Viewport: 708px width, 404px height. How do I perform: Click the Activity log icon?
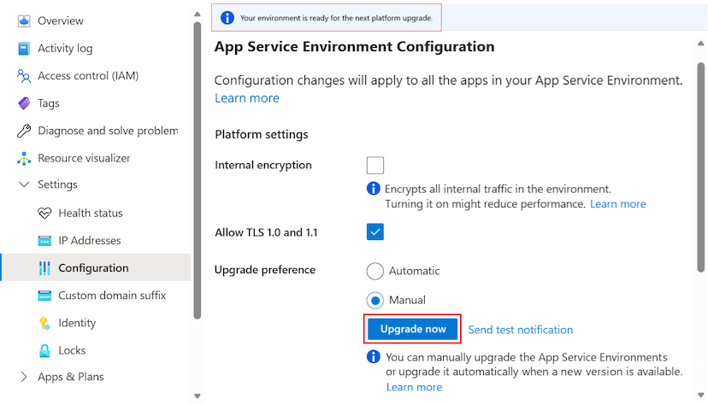(x=24, y=49)
